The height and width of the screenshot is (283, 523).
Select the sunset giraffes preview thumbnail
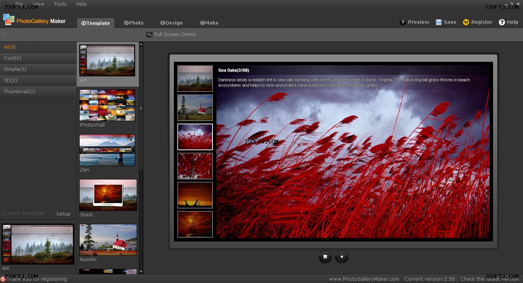click(195, 195)
